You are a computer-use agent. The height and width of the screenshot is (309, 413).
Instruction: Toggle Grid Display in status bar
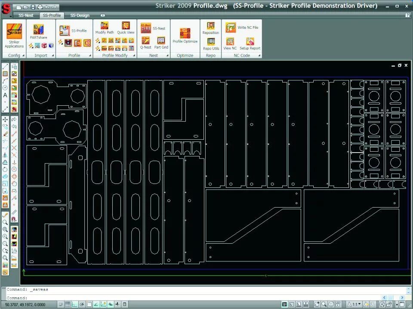(68, 305)
